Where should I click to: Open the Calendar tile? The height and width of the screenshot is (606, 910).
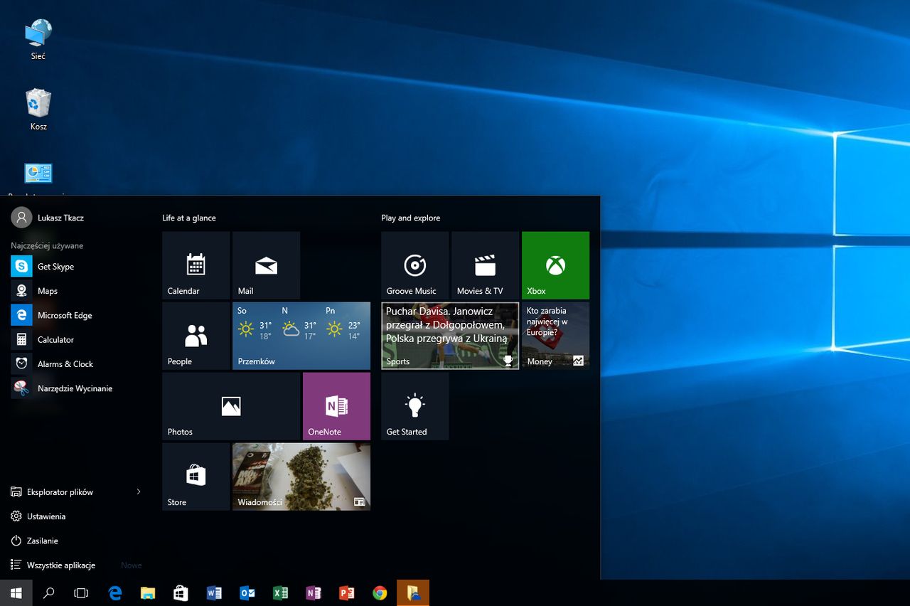(x=196, y=265)
